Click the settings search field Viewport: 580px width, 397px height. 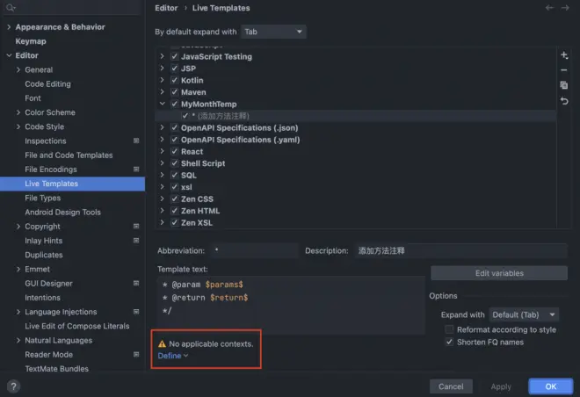[x=72, y=7]
